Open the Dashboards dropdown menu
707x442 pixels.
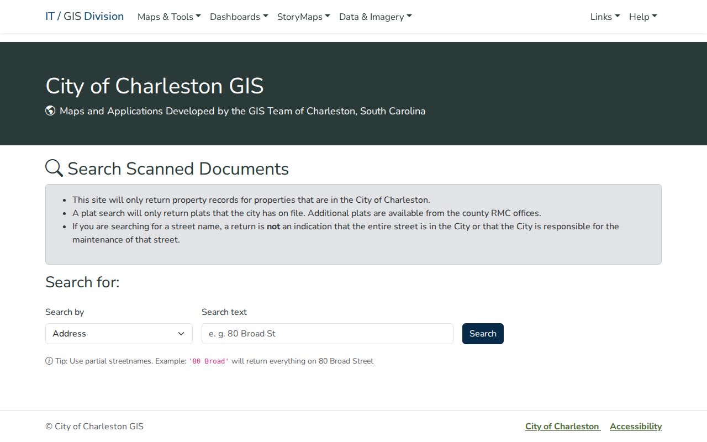239,17
